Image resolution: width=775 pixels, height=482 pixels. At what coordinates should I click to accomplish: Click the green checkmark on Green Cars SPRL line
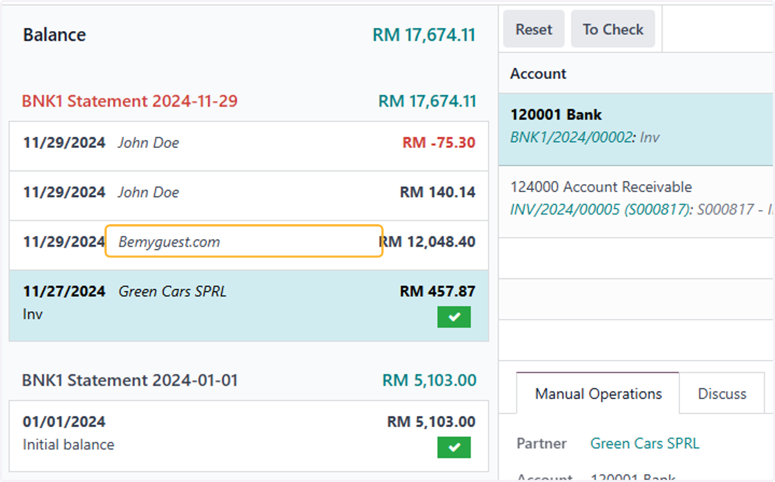tap(454, 317)
